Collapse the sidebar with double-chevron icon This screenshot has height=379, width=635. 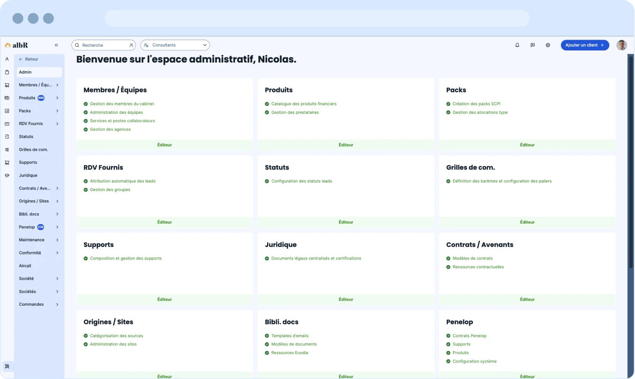pyautogui.click(x=56, y=45)
